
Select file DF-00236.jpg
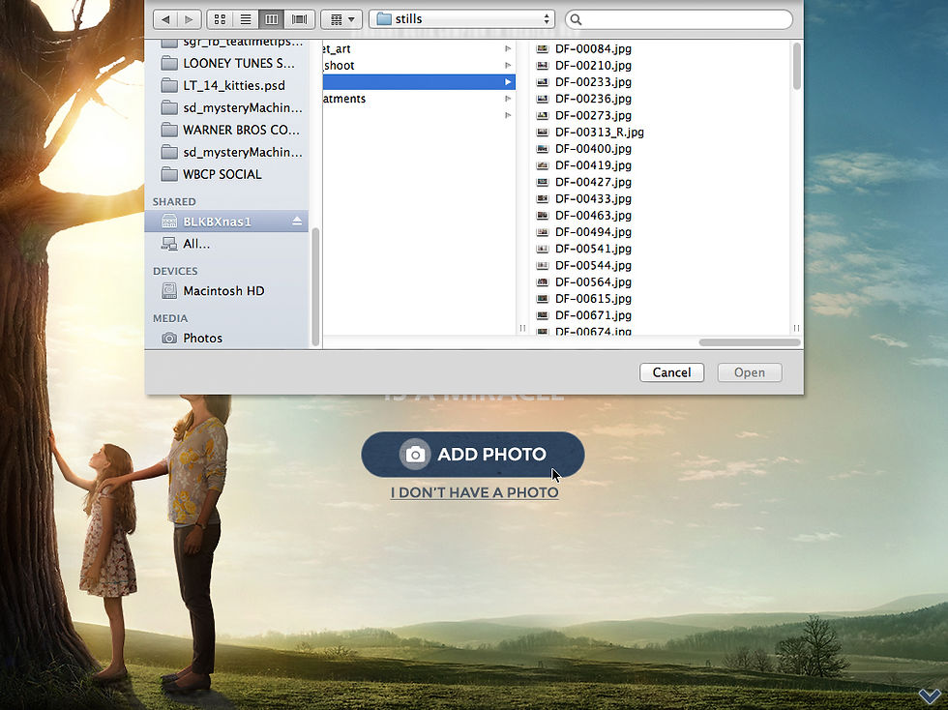(592, 99)
